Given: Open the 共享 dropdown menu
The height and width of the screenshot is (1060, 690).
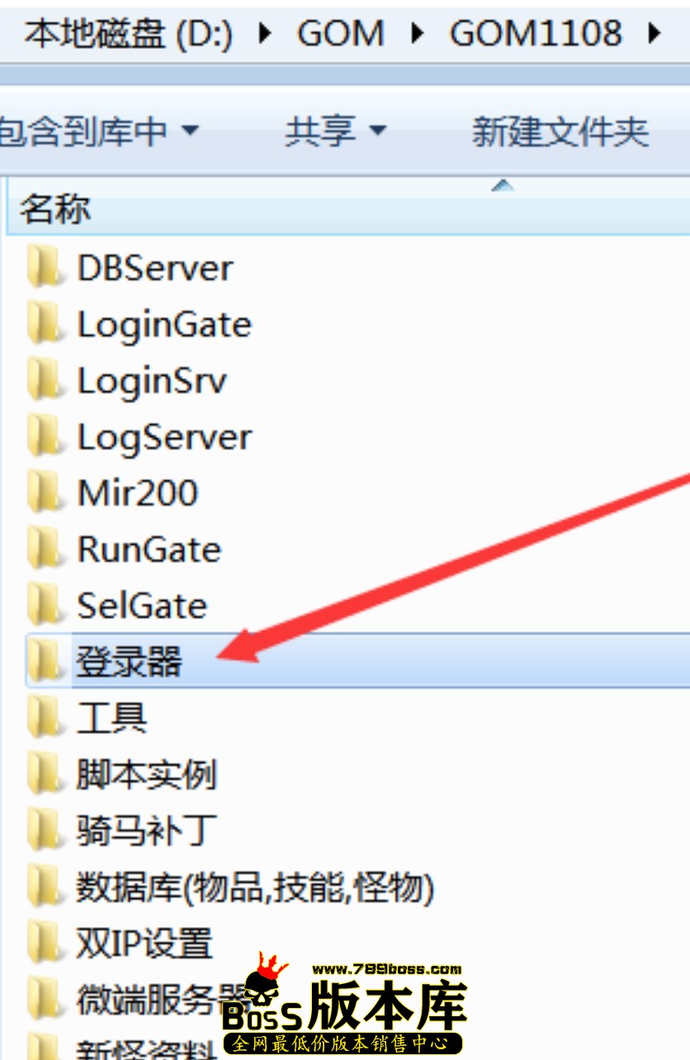Looking at the screenshot, I should coord(336,130).
